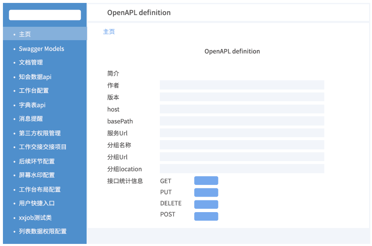Image resolution: width=372 pixels, height=246 pixels.
Task: Click the sidebar search input box
Action: pyautogui.click(x=45, y=15)
